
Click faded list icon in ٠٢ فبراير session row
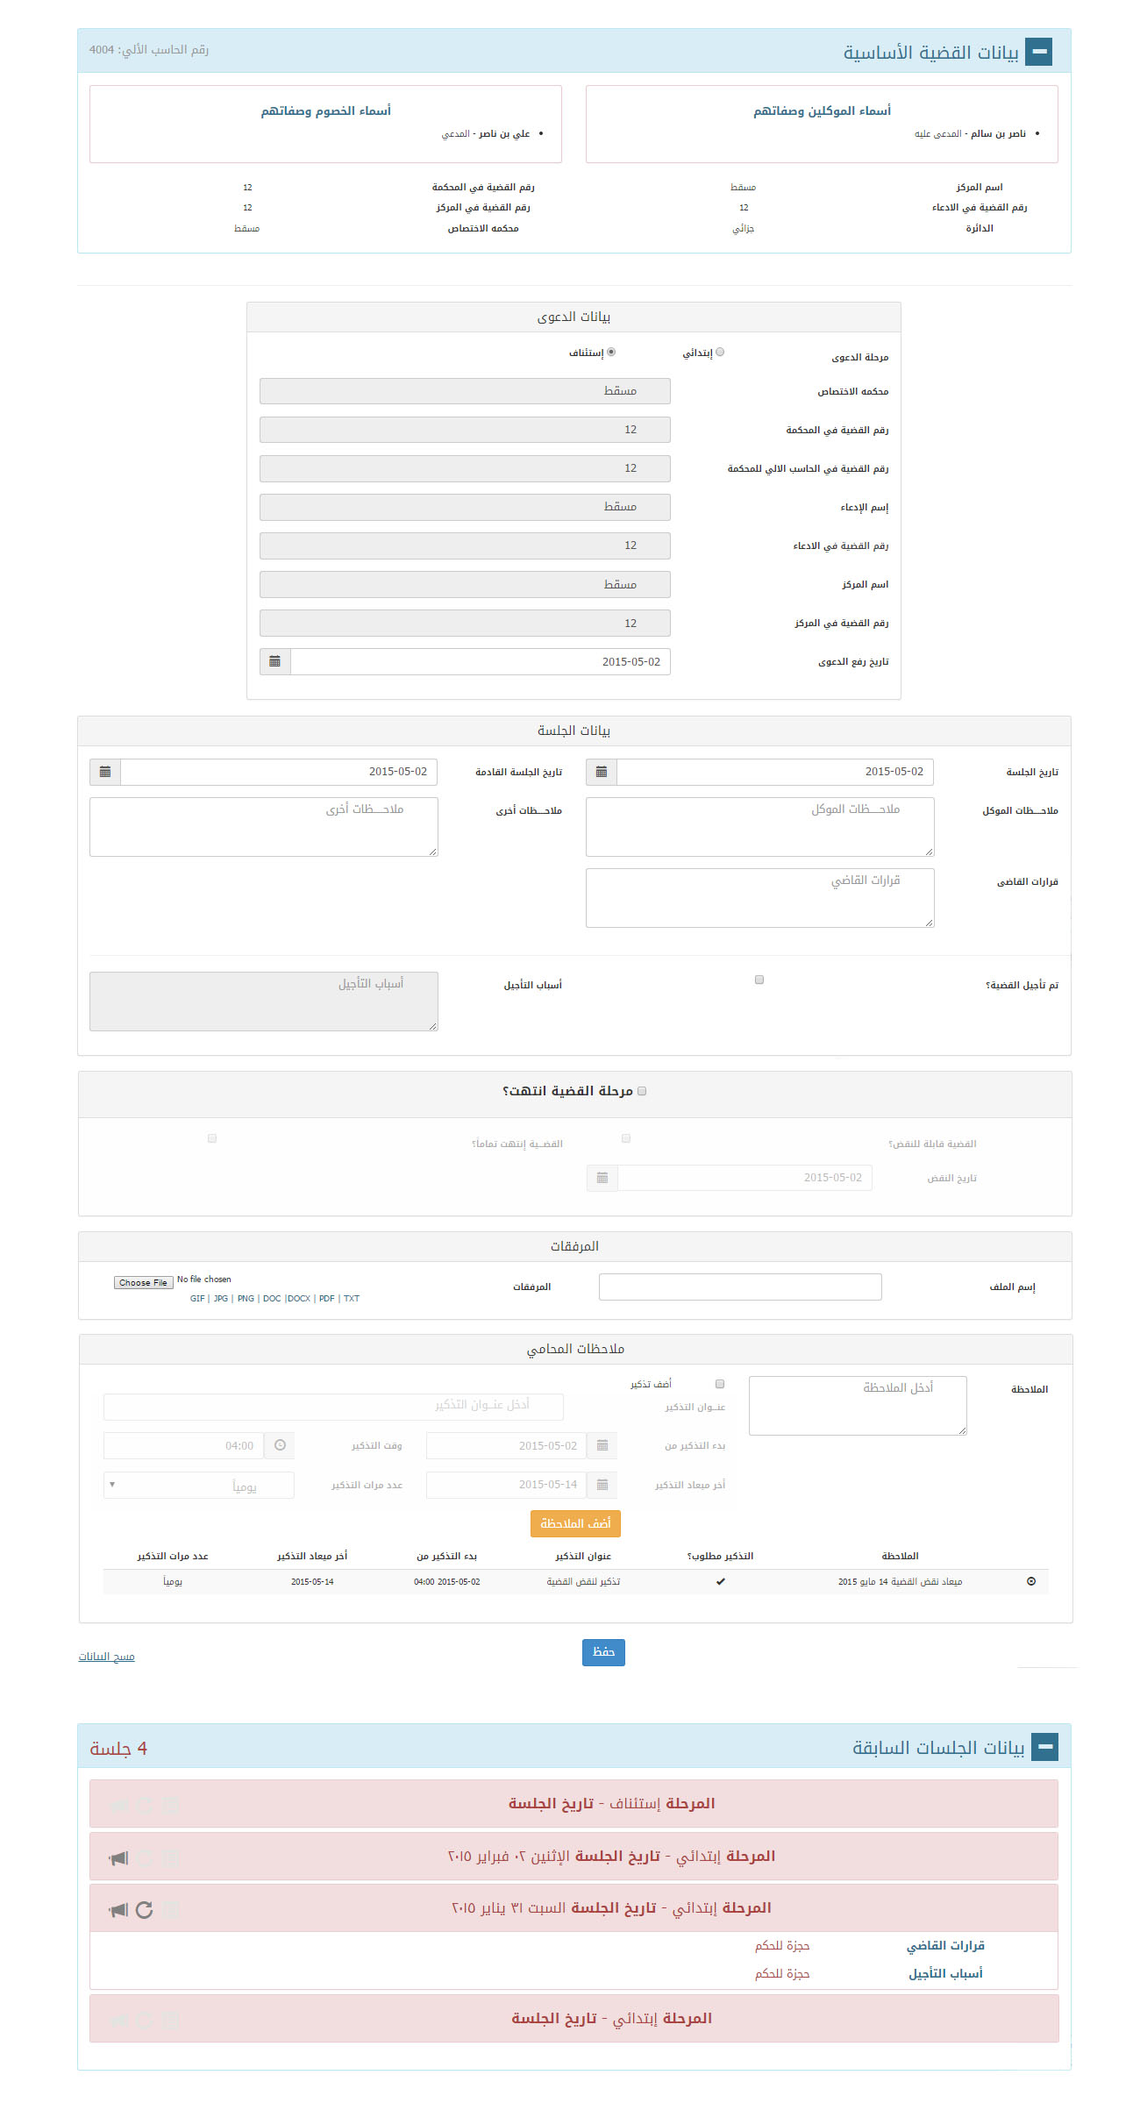pos(171,1857)
